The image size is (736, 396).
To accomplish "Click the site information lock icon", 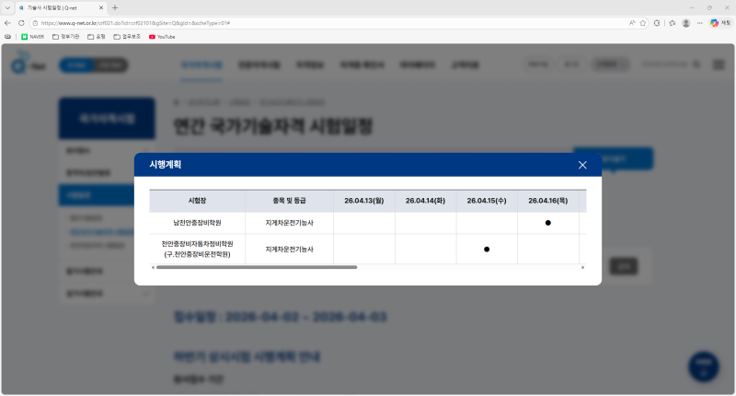I will tap(35, 23).
